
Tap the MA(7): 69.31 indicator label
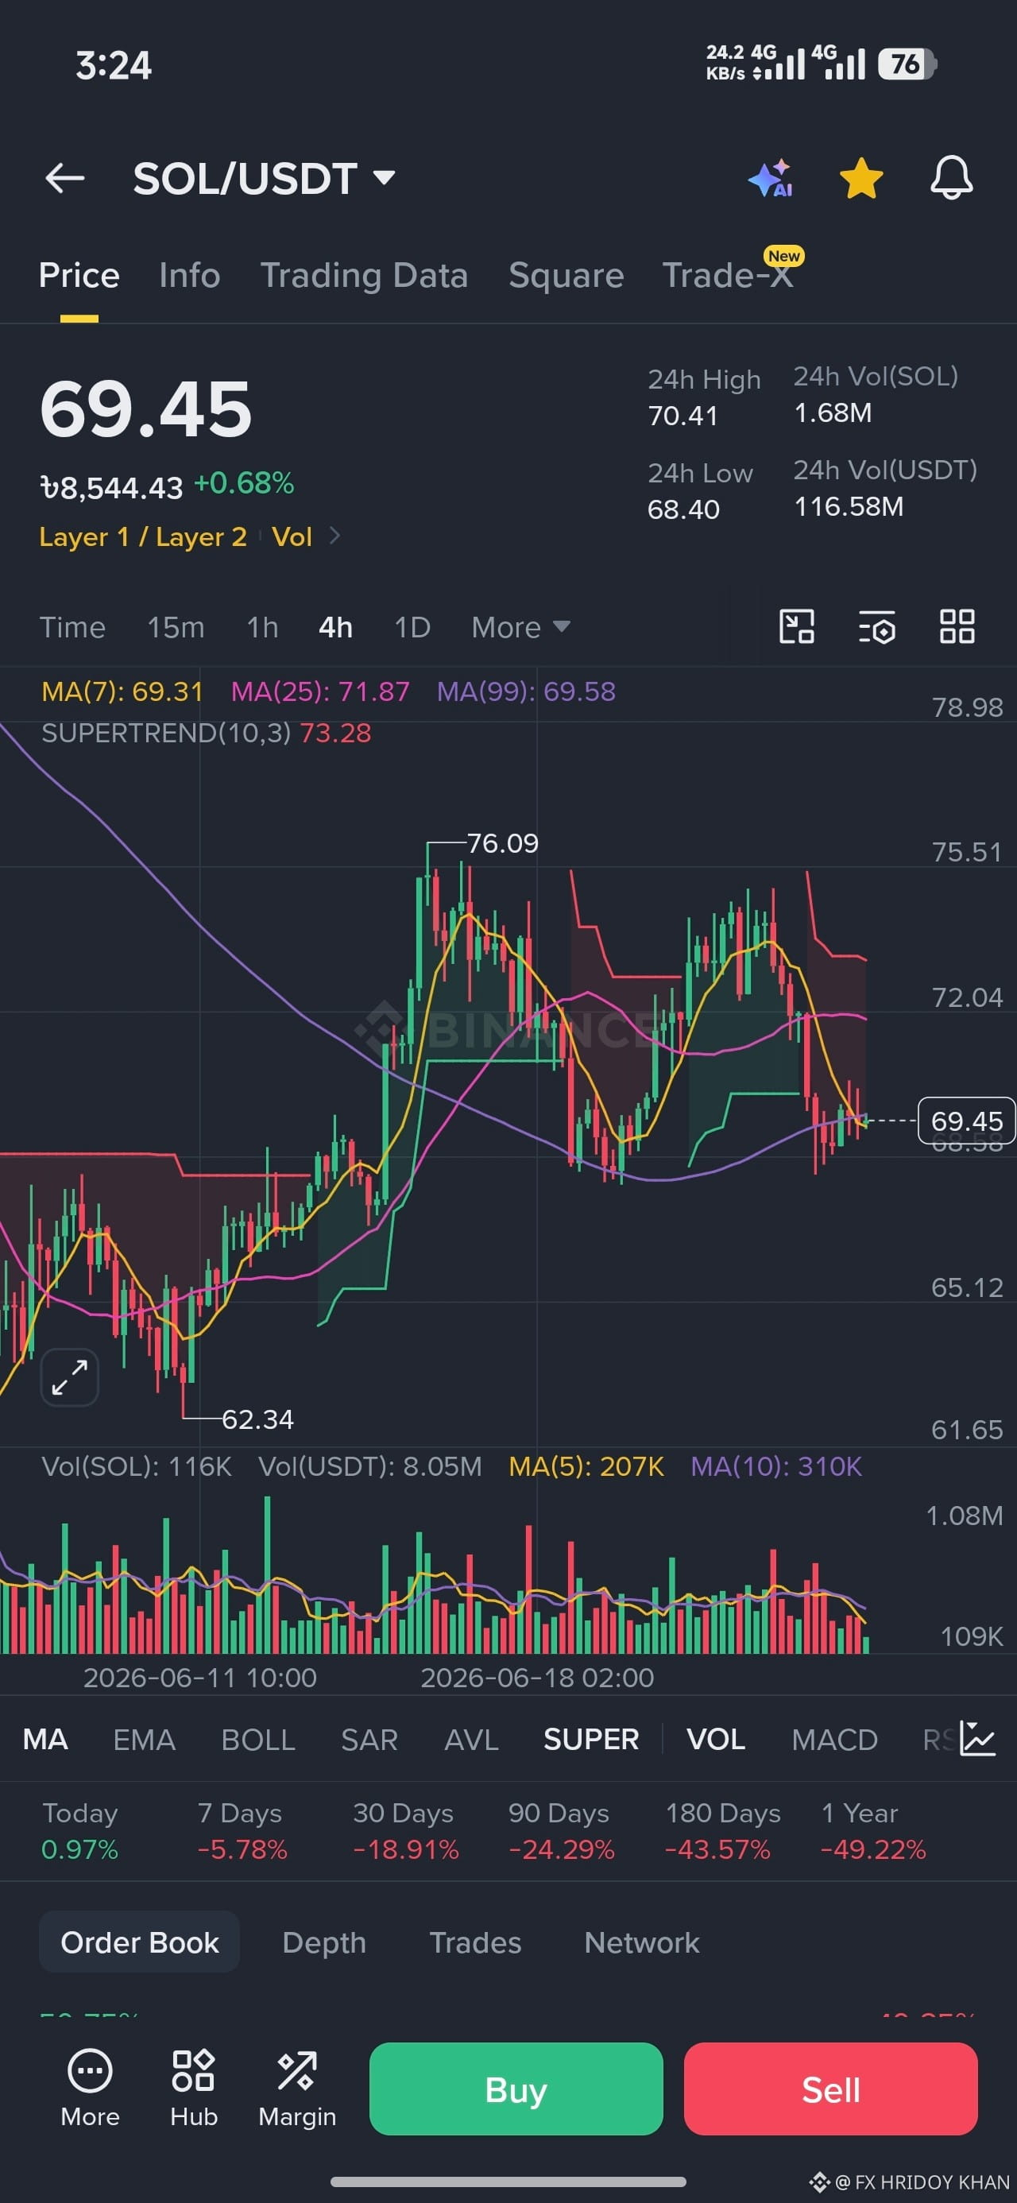tap(122, 691)
